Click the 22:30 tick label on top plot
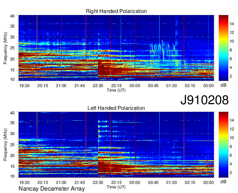Image resolution: width=238 pixels, height=193 pixels. tap(98, 86)
